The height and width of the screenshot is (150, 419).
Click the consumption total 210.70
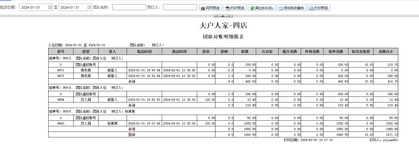pyautogui.click(x=386, y=65)
